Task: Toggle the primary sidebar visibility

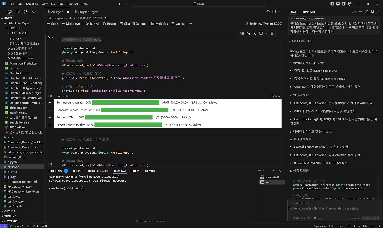Action: tap(332, 4)
